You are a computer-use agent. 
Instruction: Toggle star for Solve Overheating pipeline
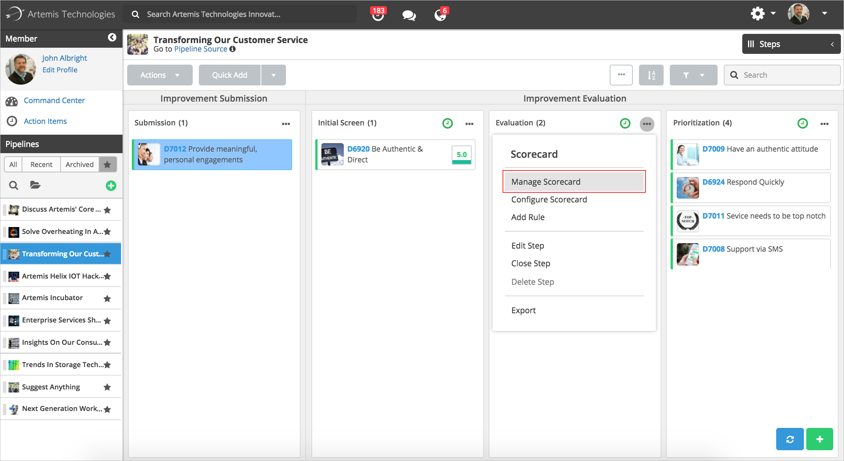[x=108, y=232]
